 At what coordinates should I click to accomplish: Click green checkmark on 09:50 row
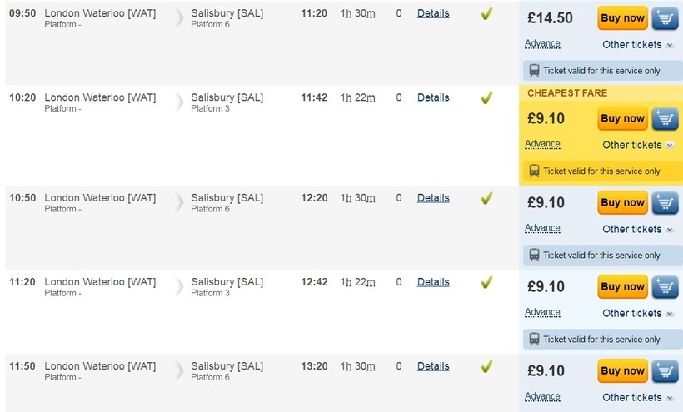[486, 14]
